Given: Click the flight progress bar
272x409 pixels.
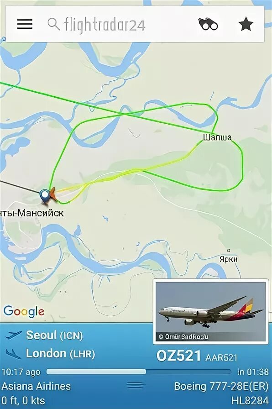Looking at the screenshot, I should click(139, 372).
